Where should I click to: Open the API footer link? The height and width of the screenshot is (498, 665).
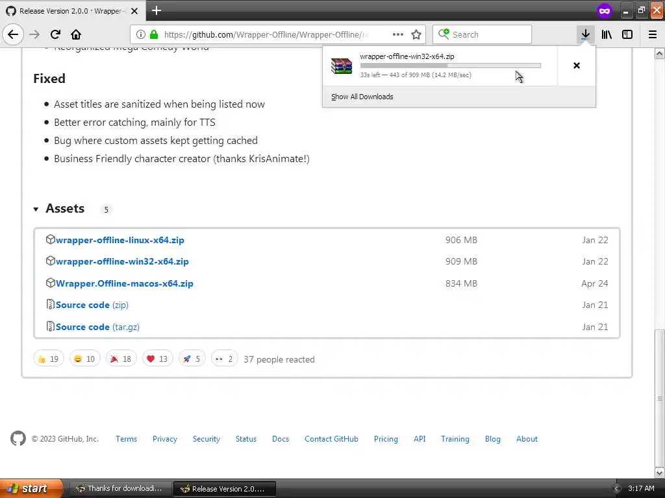pos(420,439)
